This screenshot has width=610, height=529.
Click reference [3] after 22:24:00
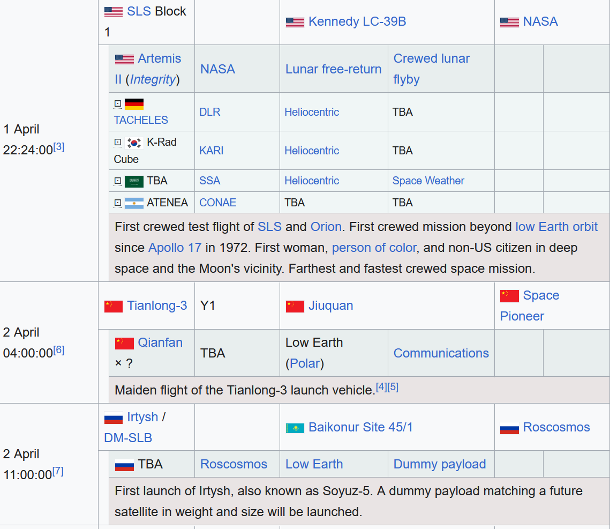pyautogui.click(x=59, y=147)
